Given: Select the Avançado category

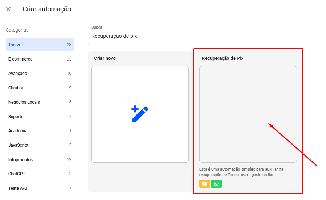Looking at the screenshot, I should point(40,74).
